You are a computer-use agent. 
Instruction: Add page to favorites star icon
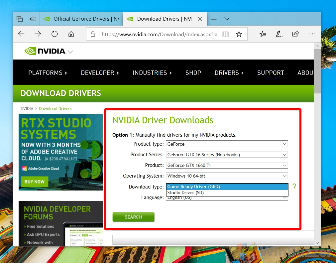(239, 34)
